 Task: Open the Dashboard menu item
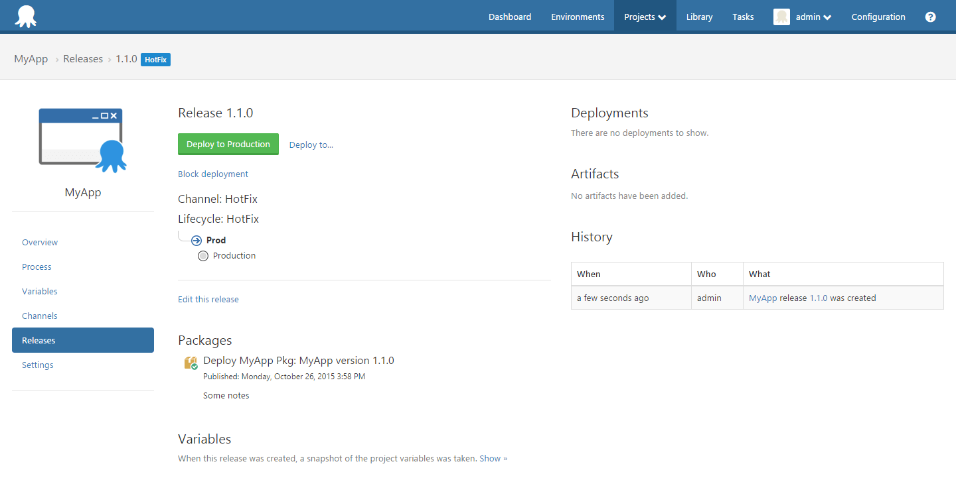(510, 17)
